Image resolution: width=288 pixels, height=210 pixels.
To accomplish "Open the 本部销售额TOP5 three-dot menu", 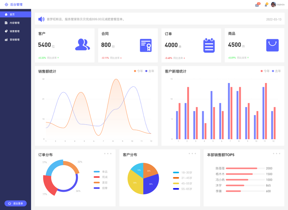I will point(276,154).
